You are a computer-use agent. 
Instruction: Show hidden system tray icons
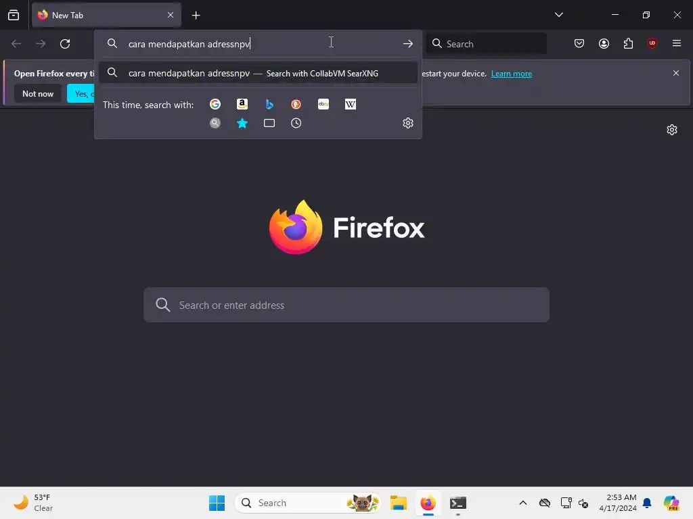[x=523, y=503]
